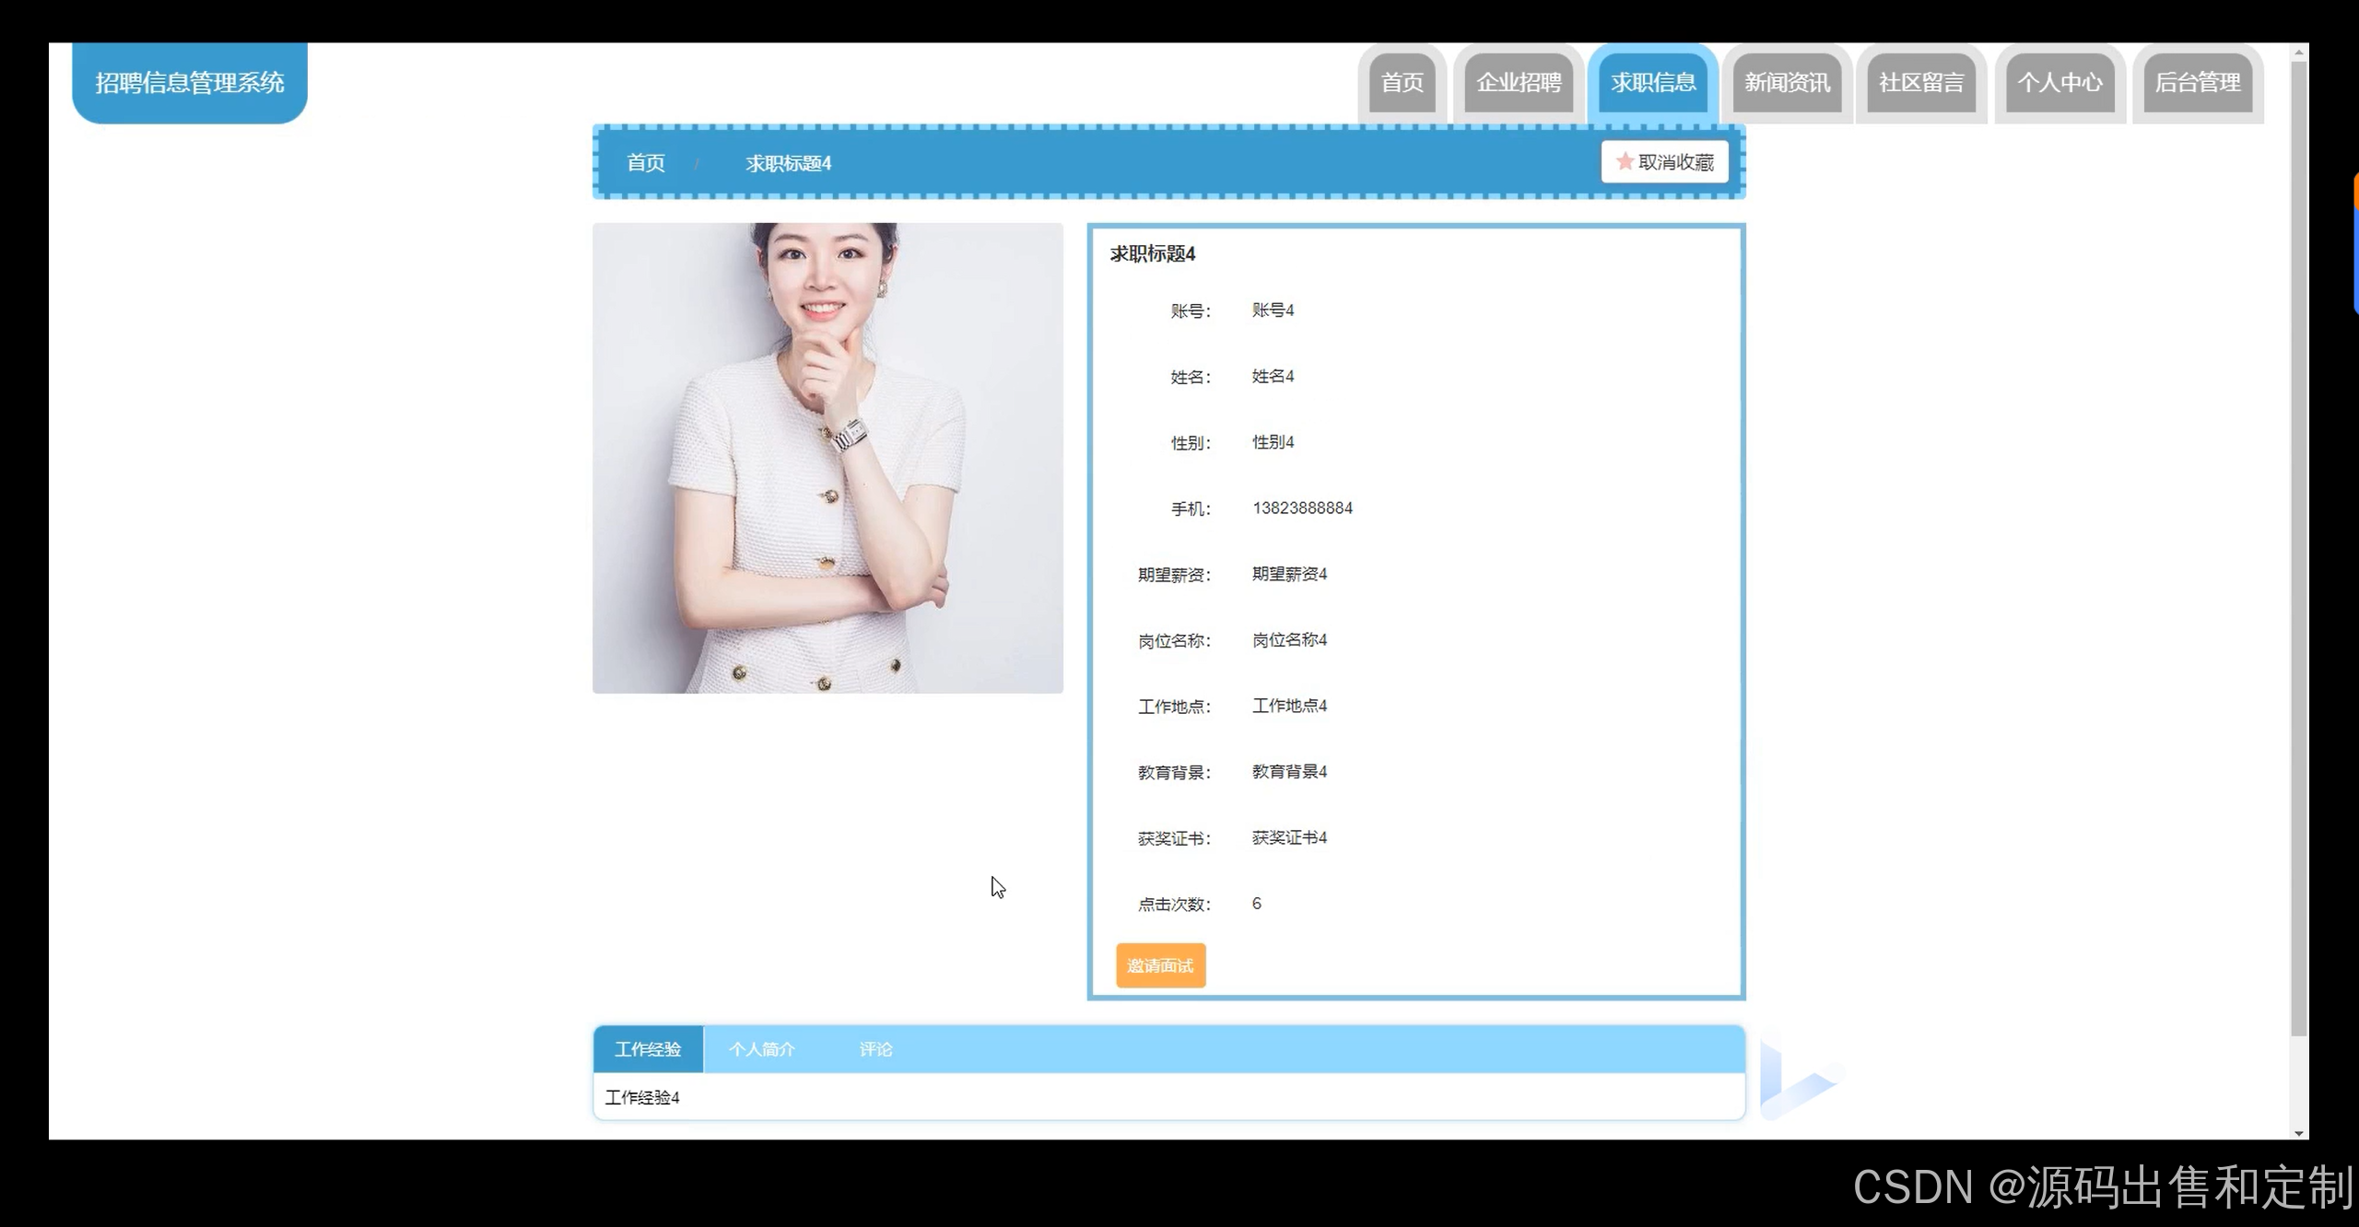
Task: Click the scrollbar up arrow
Action: (x=2298, y=53)
